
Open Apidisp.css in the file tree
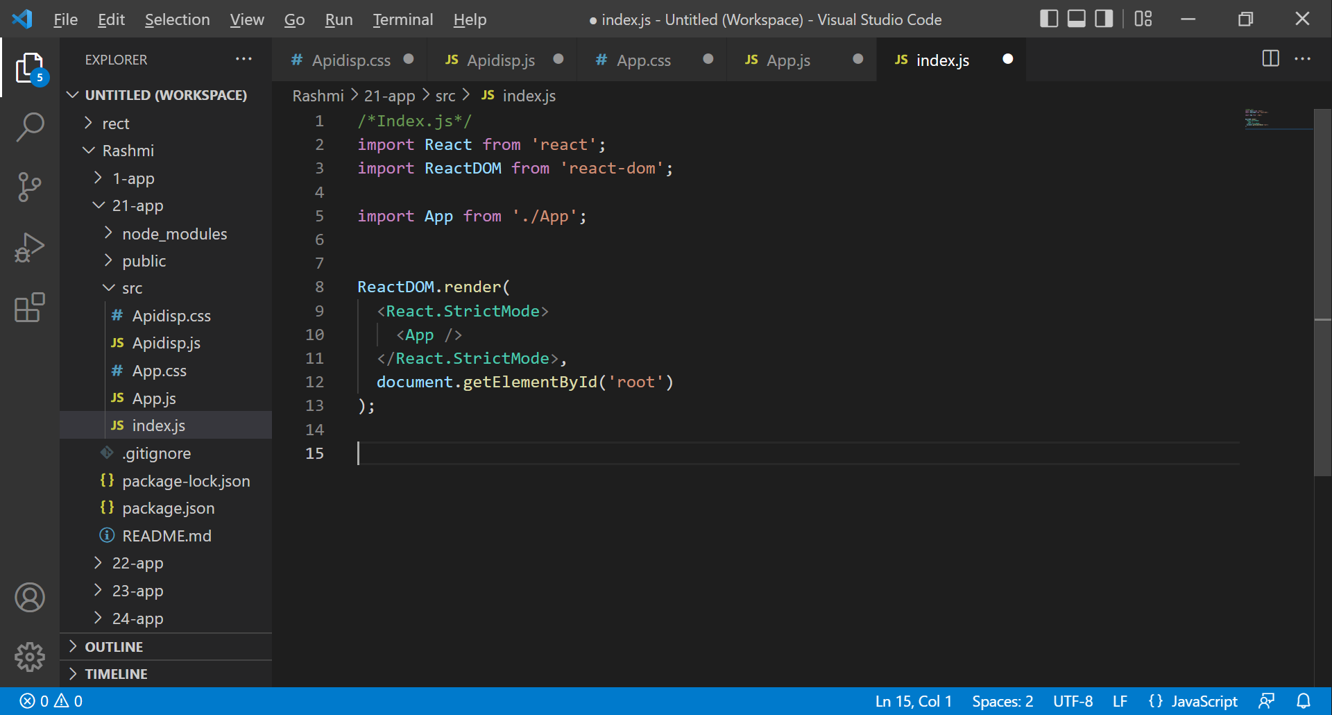coord(166,316)
